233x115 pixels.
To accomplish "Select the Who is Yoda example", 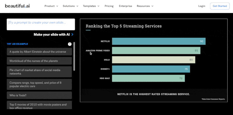I will coord(39,95).
